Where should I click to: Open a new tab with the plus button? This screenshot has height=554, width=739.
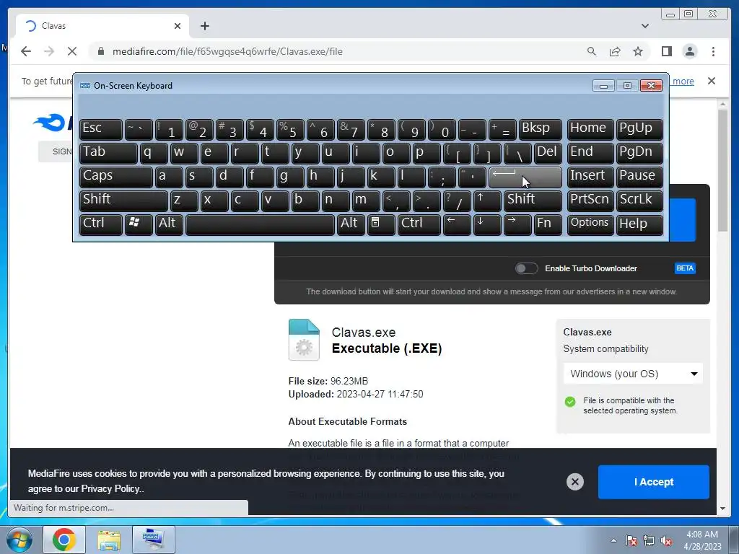coord(204,26)
